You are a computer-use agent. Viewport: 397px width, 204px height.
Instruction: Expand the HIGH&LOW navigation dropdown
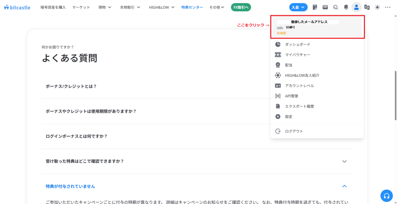coord(162,7)
